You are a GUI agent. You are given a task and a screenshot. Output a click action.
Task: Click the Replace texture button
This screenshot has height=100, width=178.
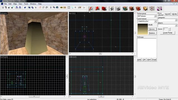(152, 33)
